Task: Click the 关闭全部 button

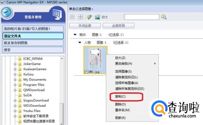Action: pos(85,26)
